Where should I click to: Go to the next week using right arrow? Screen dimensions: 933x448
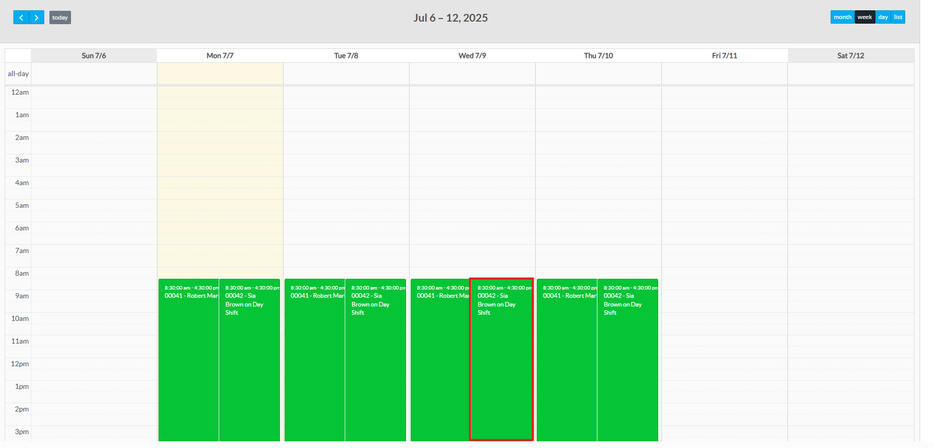[37, 17]
